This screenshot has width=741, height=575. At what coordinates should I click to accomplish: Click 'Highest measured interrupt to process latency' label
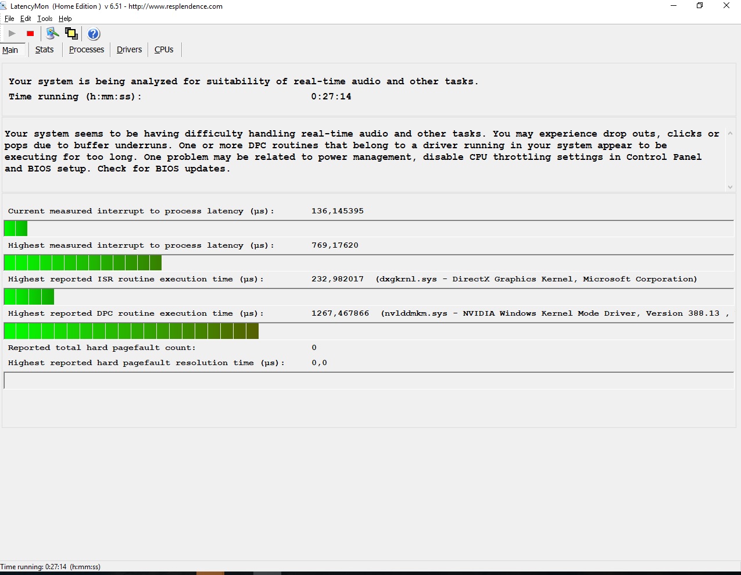pyautogui.click(x=141, y=245)
